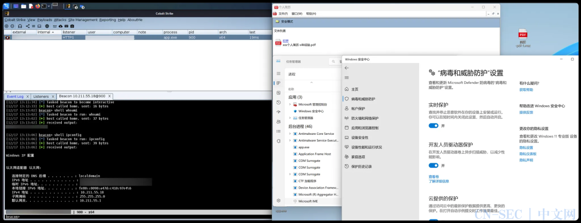The height and width of the screenshot is (223, 581).
Task: Open the Payloads menu
Action: tap(45, 20)
